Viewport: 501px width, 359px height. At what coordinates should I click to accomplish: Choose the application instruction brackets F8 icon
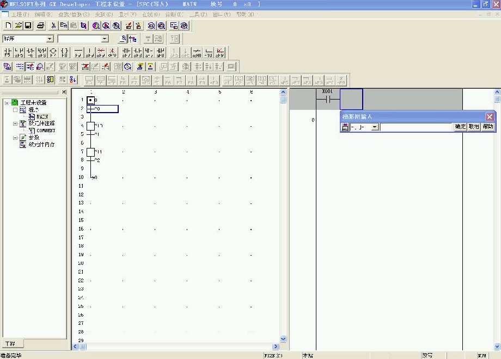tap(65, 53)
